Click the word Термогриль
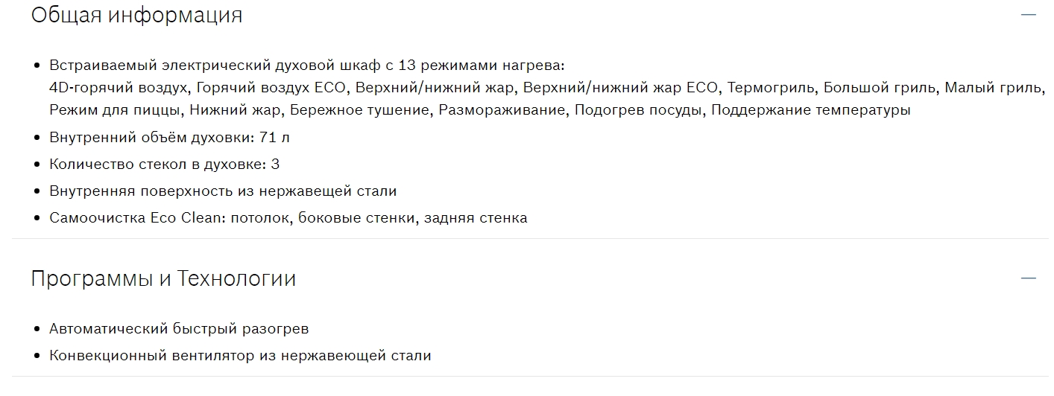The height and width of the screenshot is (396, 1054). [771, 87]
